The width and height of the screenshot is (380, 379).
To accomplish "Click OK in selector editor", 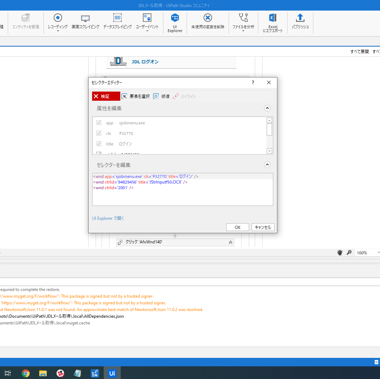I will click(x=237, y=227).
